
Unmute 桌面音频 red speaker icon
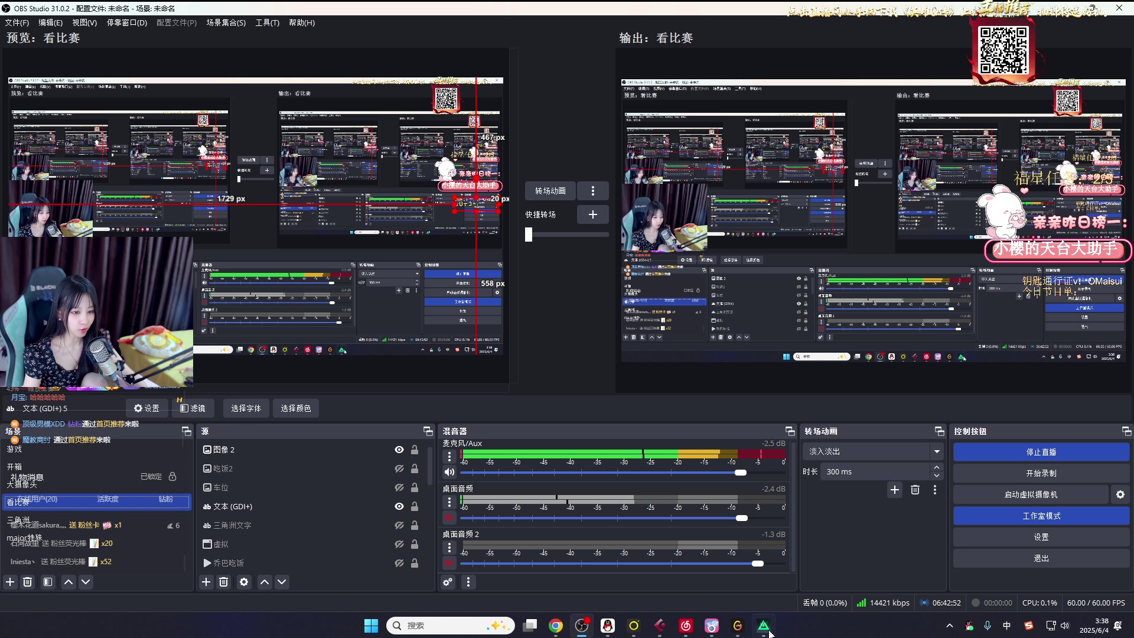[449, 517]
